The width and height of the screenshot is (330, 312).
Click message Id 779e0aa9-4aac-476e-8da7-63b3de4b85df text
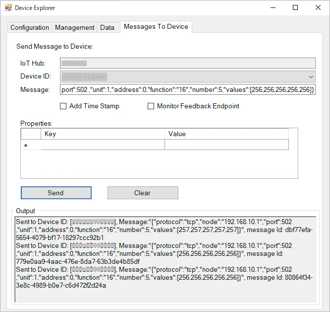[78, 262]
